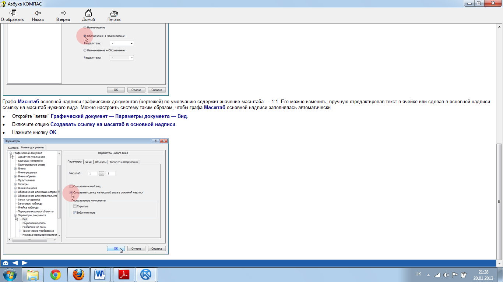Open the greyed-out Разделитель dropdown
The image size is (503, 282).
pos(122,58)
